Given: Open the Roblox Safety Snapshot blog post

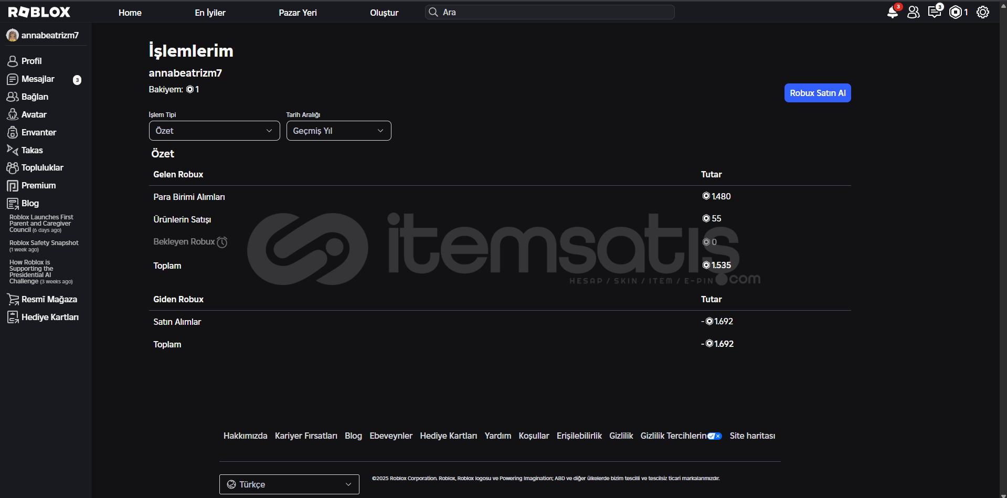Looking at the screenshot, I should point(44,243).
